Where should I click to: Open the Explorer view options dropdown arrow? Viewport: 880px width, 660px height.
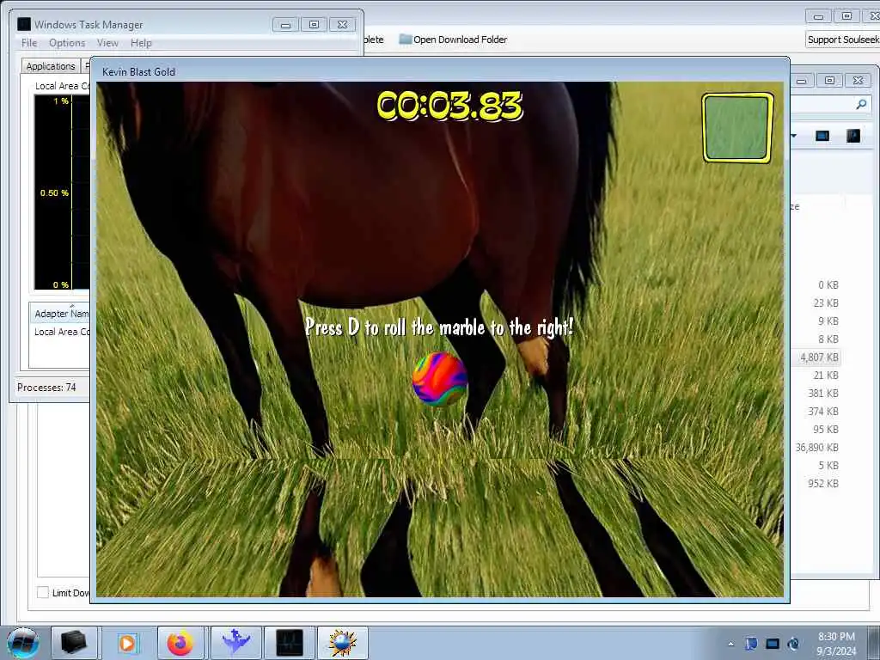(x=793, y=135)
